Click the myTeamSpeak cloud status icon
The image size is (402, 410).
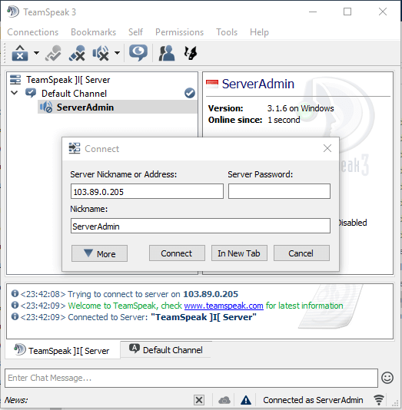pos(224,400)
